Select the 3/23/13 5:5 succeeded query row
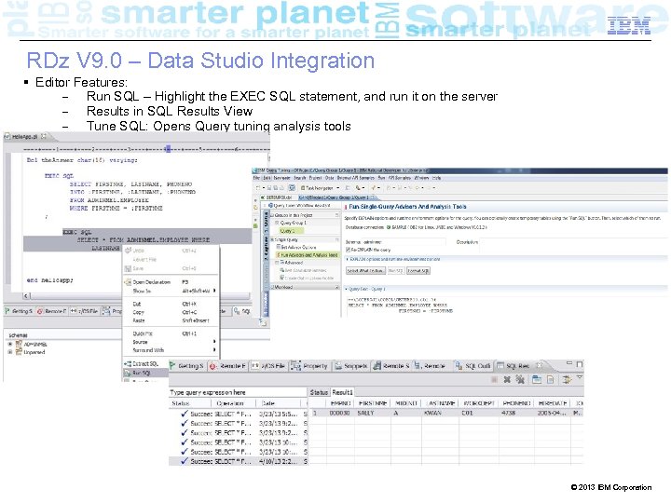This screenshot has height=503, width=671. click(x=239, y=414)
